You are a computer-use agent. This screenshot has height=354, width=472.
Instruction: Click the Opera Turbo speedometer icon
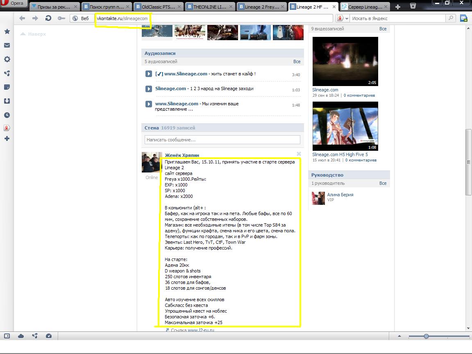point(48,336)
